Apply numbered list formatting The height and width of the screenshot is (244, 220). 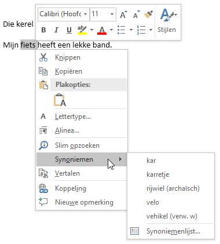(x=141, y=30)
